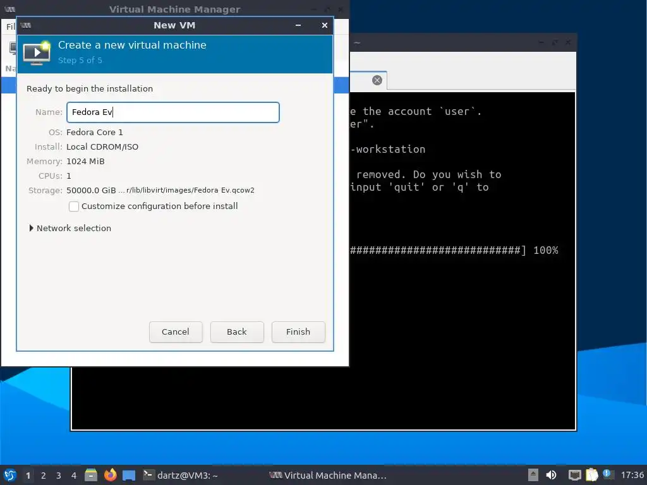Switch to workspace 3
This screenshot has width=647, height=485.
[59, 476]
